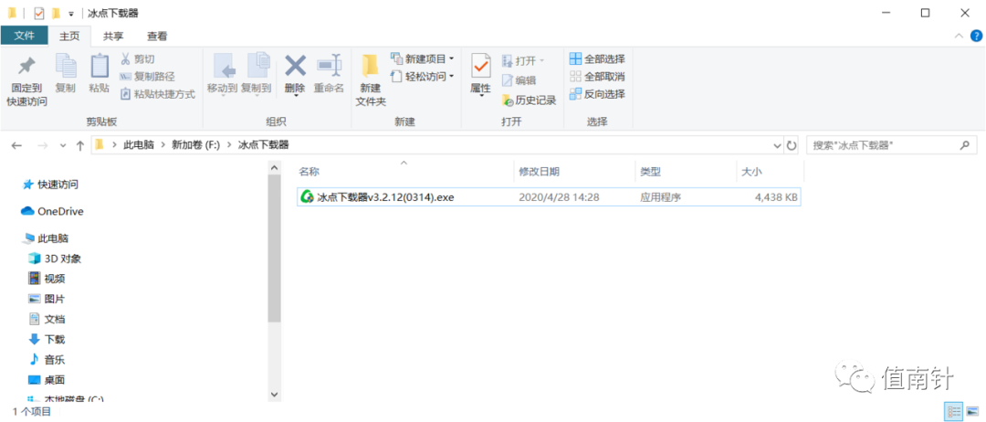Viewport: 986px width, 422px height.
Task: Pin folder to Quick access
Action: click(26, 82)
